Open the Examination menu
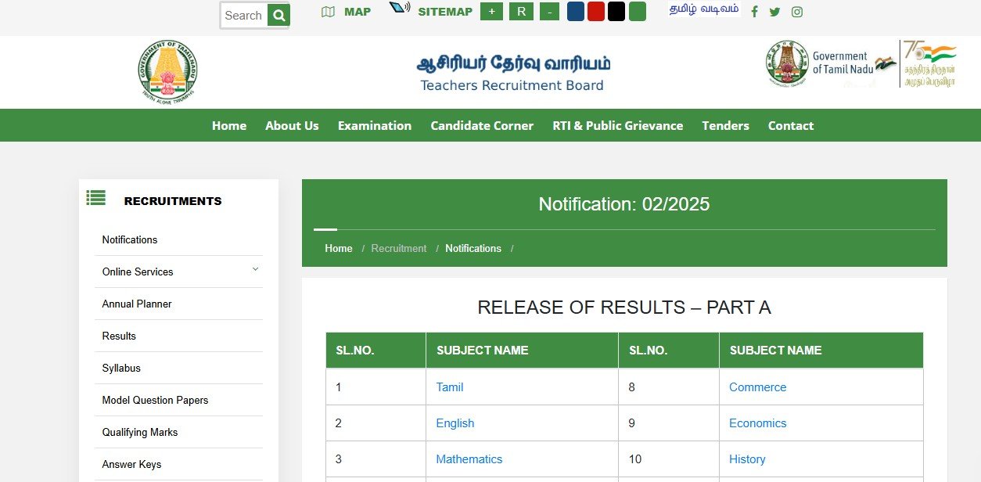Image resolution: width=981 pixels, height=482 pixels. (x=374, y=125)
